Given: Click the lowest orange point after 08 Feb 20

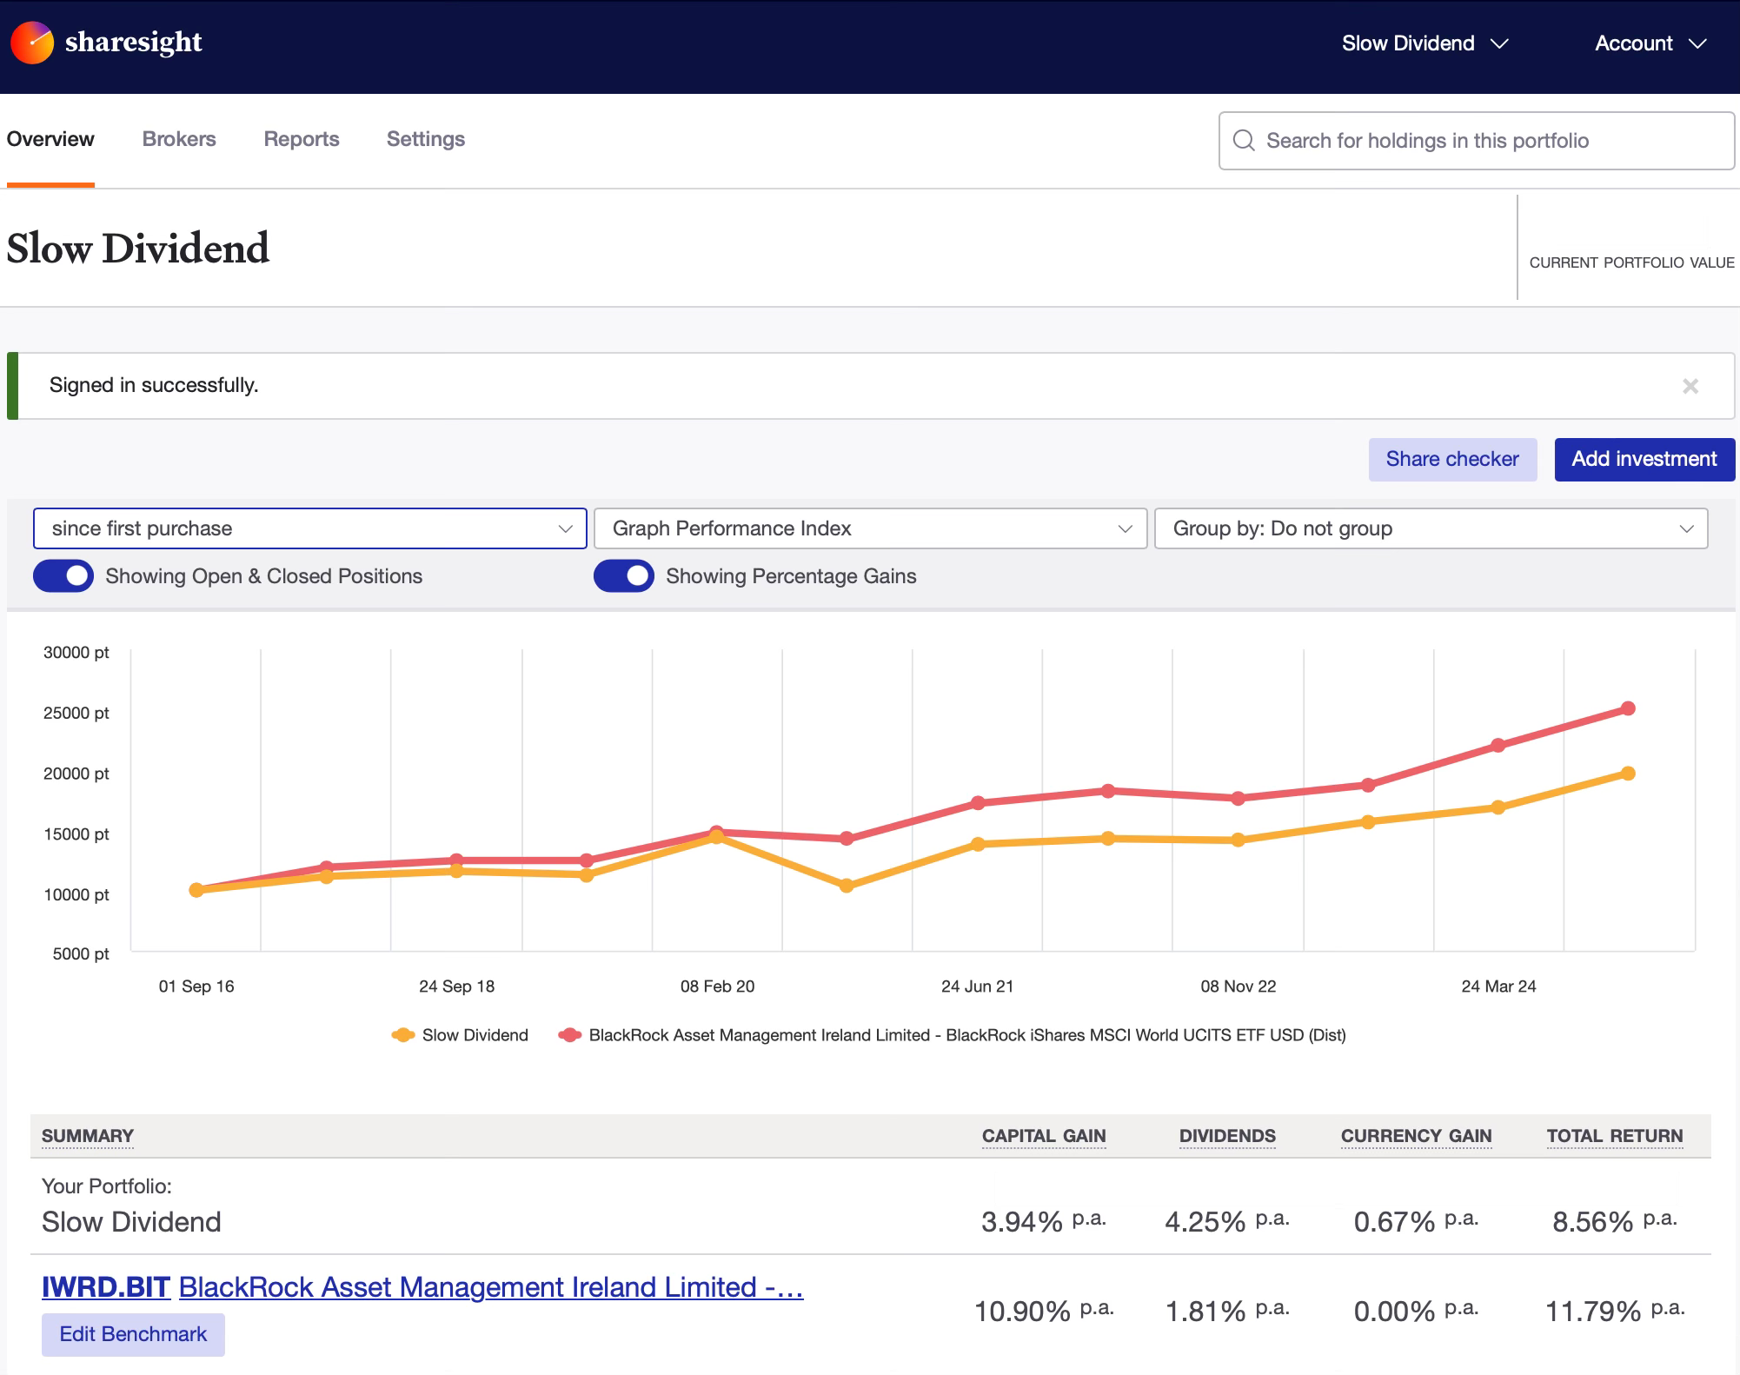Looking at the screenshot, I should coord(847,886).
